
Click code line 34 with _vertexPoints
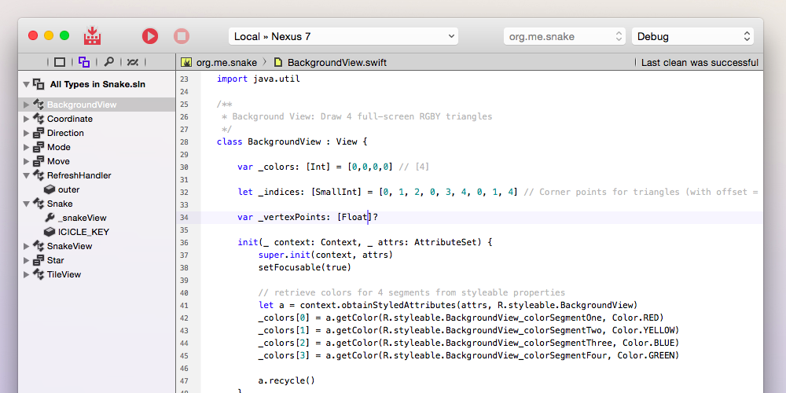[x=314, y=217]
